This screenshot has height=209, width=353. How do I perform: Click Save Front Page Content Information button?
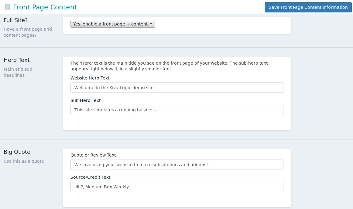tap(308, 7)
